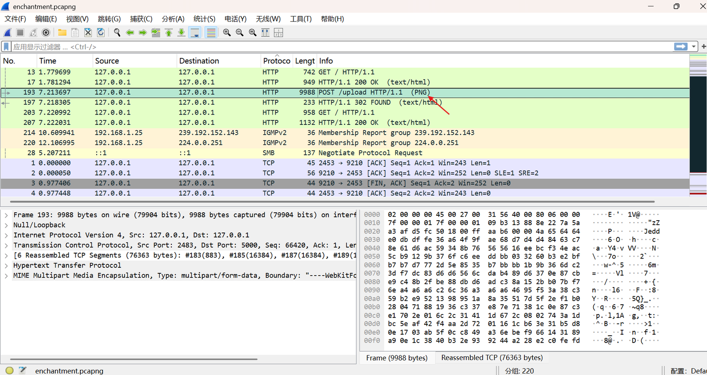Open capture file properties status icon
Screen dimensions: 707x375
pyautogui.click(x=22, y=371)
